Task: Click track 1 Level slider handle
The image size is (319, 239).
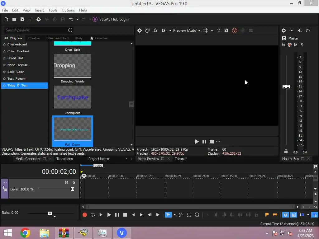Action: coord(72,189)
